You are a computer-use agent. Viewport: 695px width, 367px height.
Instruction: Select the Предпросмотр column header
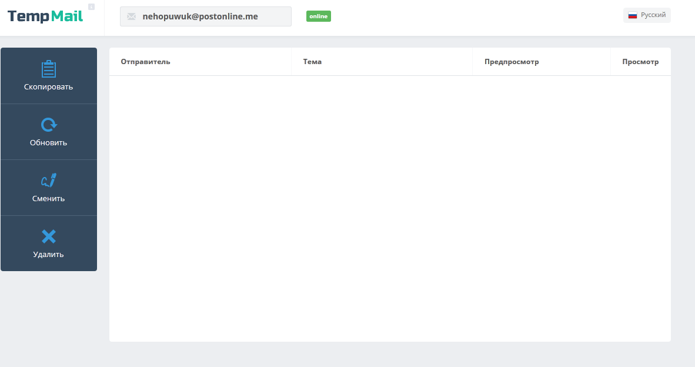click(x=512, y=62)
